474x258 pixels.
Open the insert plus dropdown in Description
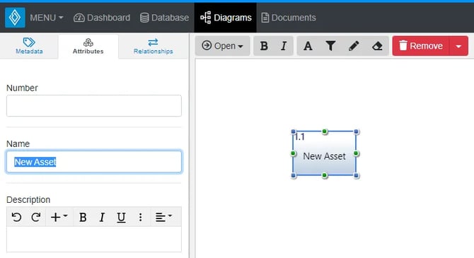coord(59,217)
